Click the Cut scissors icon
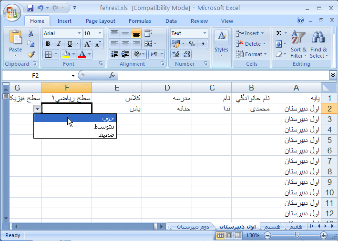The height and width of the screenshot is (241, 338). 31,33
